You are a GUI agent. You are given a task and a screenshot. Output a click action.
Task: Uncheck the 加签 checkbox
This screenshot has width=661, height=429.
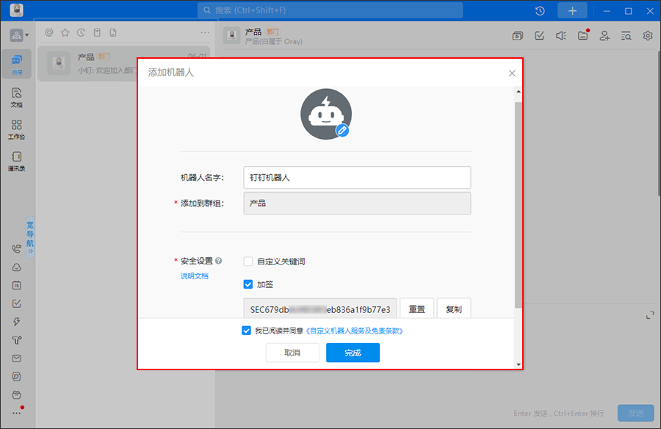point(248,284)
